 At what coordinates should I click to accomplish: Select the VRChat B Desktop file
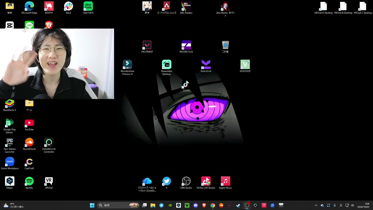tap(343, 8)
